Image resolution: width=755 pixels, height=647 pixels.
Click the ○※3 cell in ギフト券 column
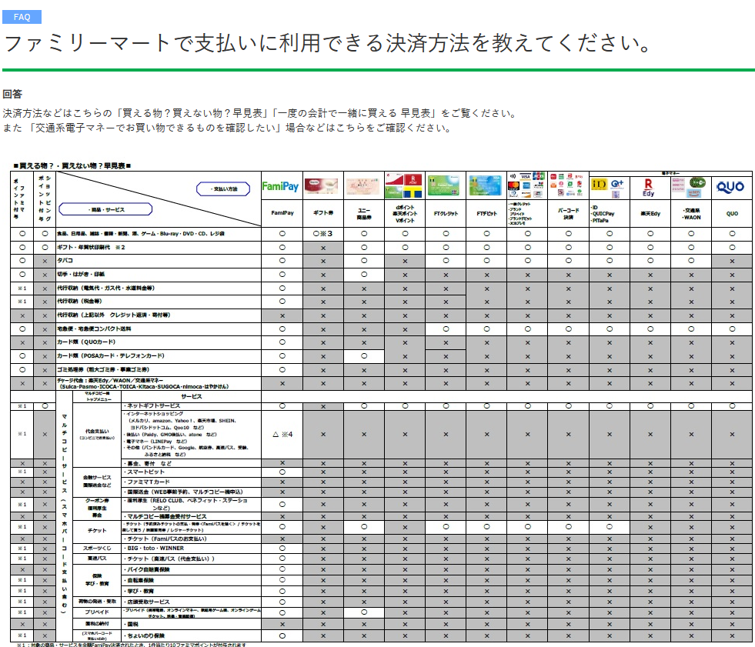click(322, 233)
